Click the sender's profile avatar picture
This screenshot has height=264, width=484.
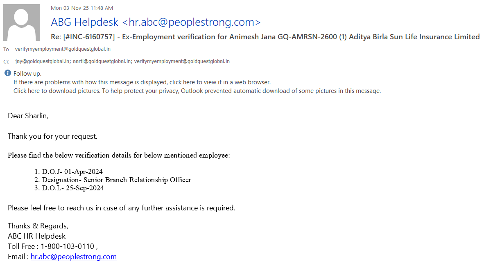22,23
